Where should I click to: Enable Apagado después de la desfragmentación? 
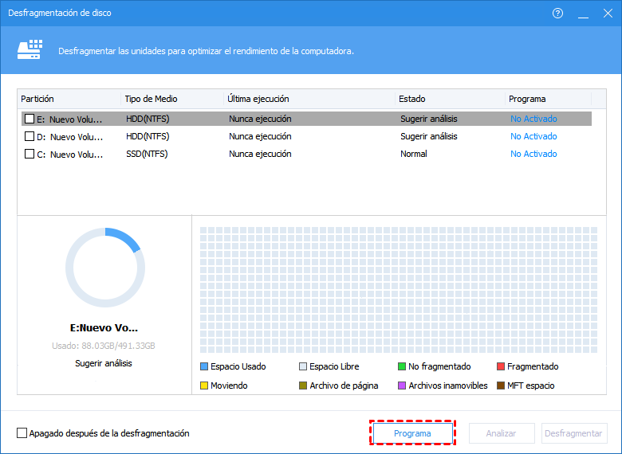click(22, 433)
